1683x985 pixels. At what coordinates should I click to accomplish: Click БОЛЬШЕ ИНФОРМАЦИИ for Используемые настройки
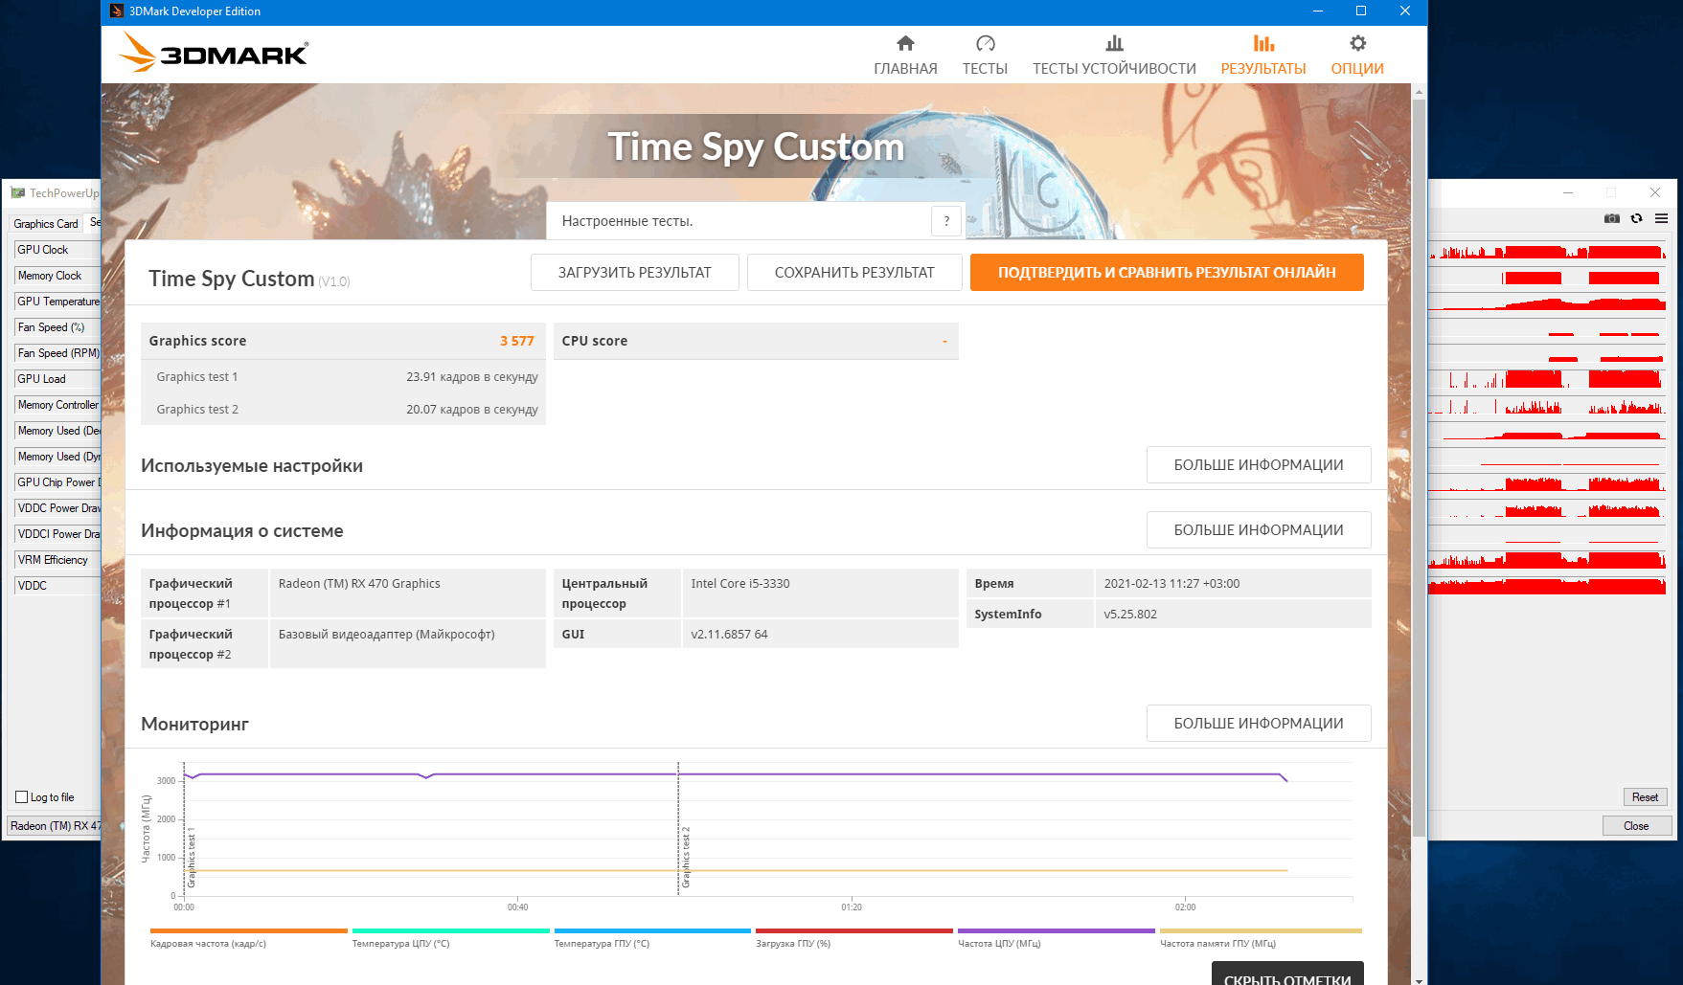click(1259, 464)
